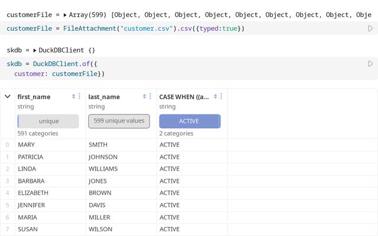Sort by the CASE WHEN column
Screen dimensions: 378x236
(216, 96)
